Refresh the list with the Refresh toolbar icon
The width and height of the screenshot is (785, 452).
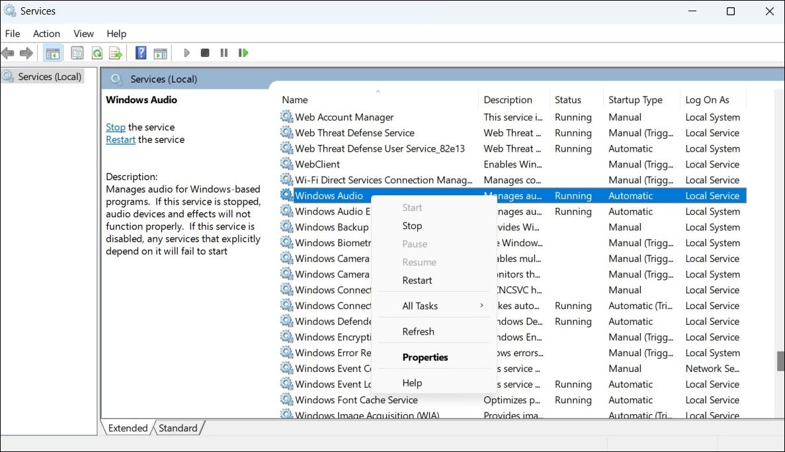point(97,52)
